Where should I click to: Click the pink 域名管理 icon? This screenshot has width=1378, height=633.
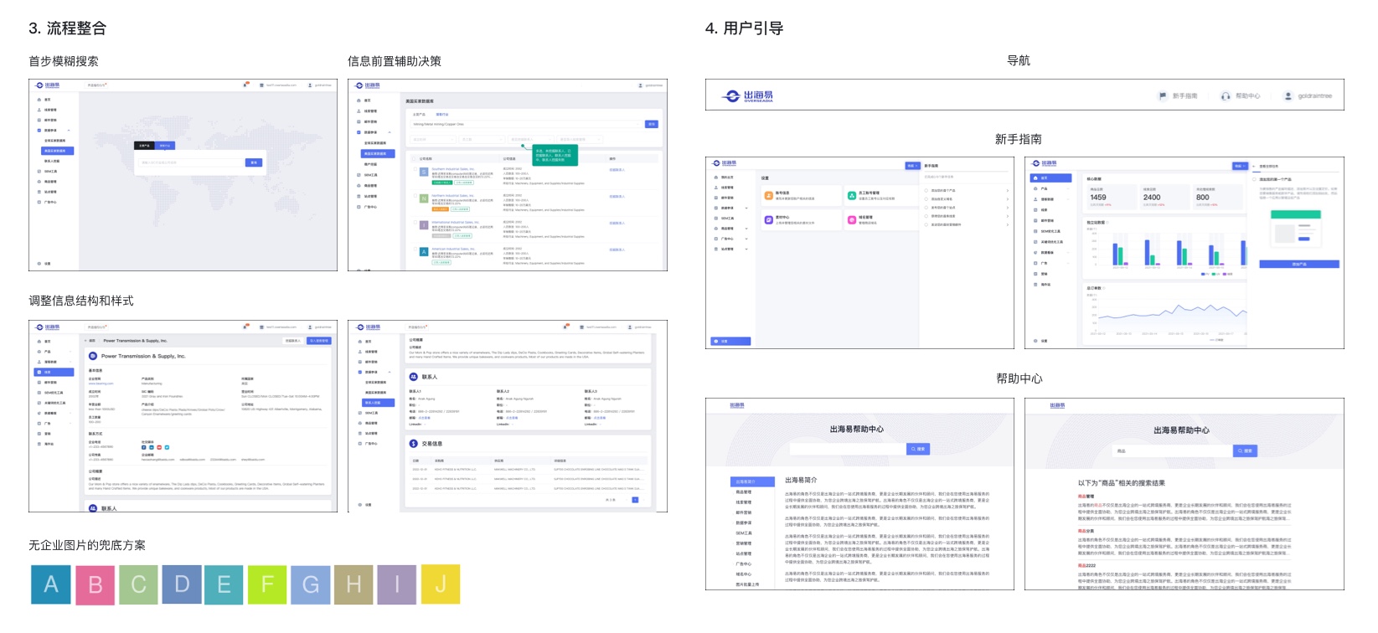click(851, 219)
